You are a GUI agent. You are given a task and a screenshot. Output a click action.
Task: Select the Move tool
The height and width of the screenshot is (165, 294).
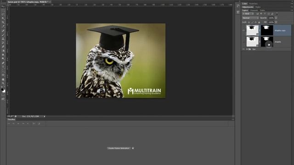[3, 6]
